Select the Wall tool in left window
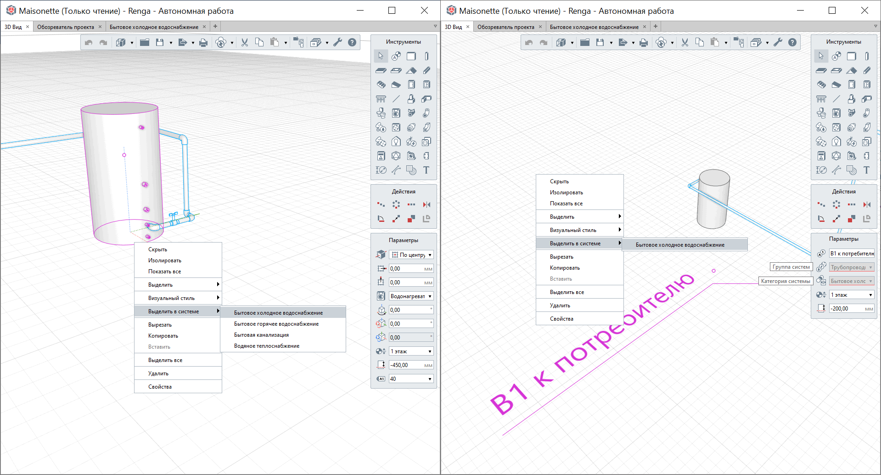 (411, 56)
